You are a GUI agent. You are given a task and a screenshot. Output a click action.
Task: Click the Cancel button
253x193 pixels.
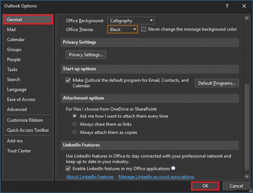[236, 186]
